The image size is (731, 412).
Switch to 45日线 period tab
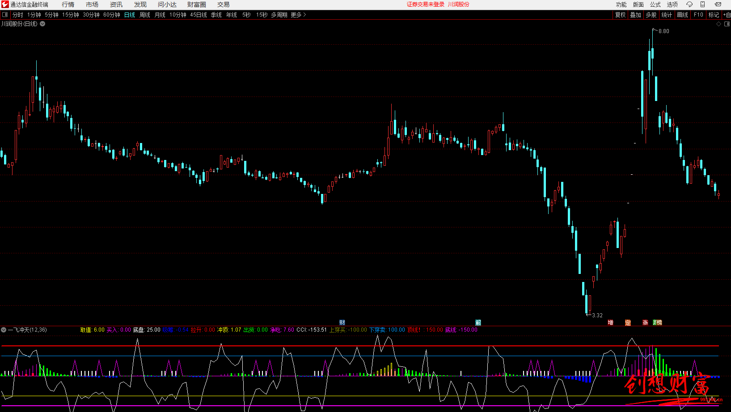(x=199, y=15)
